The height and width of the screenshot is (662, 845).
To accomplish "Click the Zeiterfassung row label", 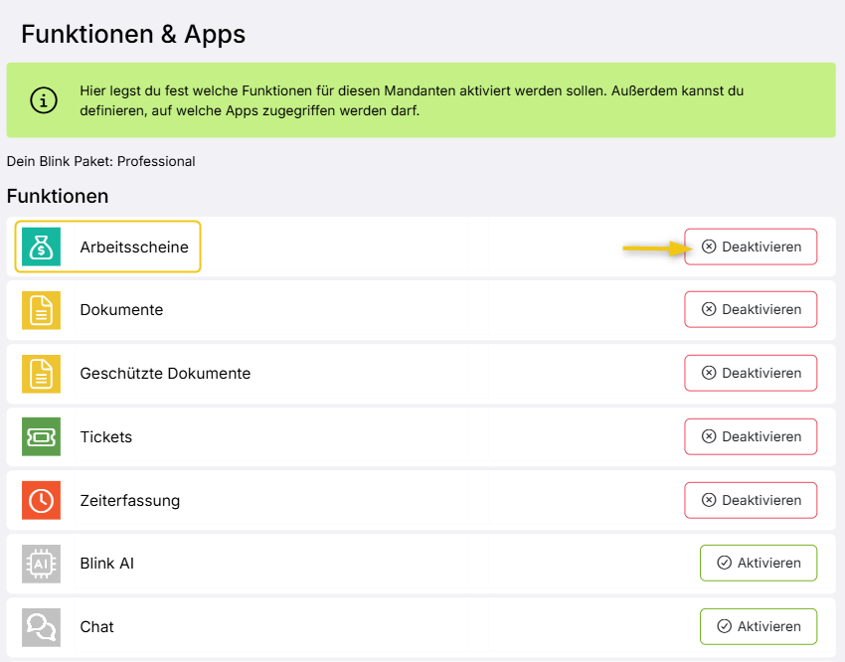I will [x=130, y=501].
